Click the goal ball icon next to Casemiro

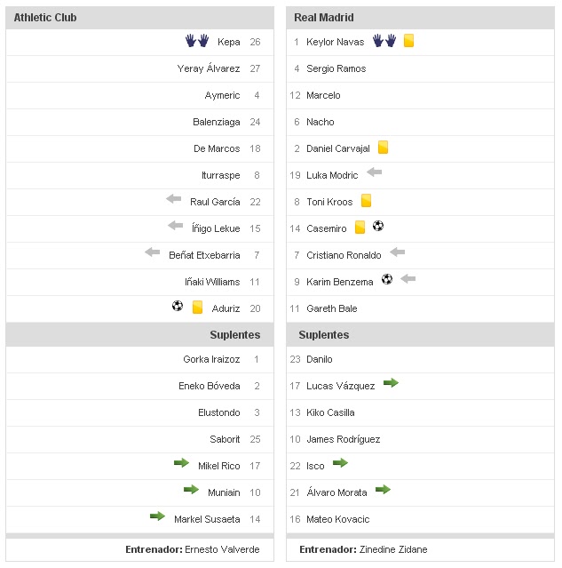click(378, 227)
